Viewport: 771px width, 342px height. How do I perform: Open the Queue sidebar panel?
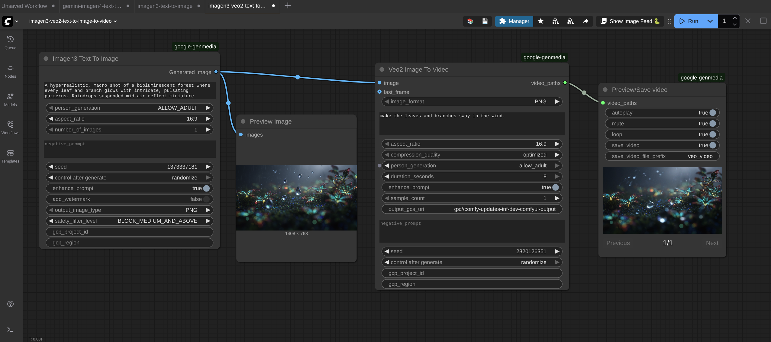click(x=10, y=43)
